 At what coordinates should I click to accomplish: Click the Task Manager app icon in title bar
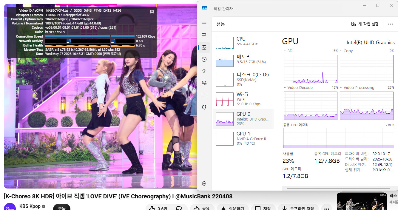[205, 8]
